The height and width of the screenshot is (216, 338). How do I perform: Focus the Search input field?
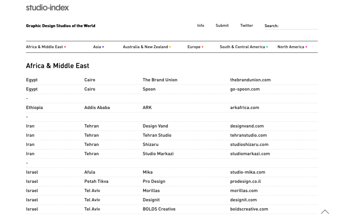pos(298,26)
